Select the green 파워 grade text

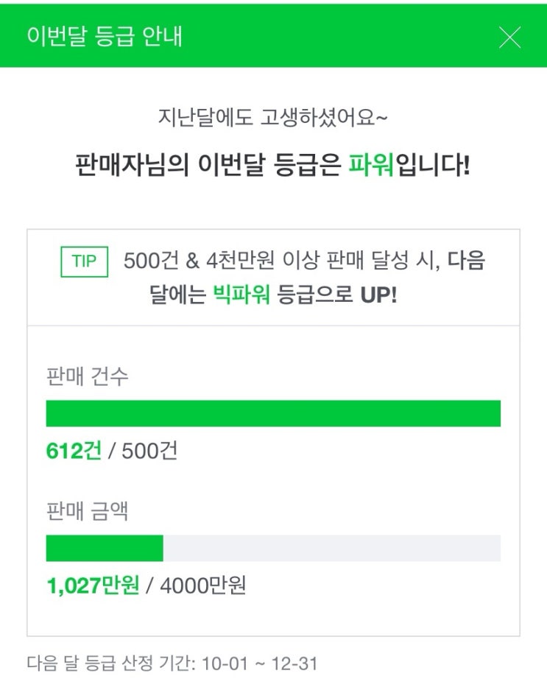point(372,164)
